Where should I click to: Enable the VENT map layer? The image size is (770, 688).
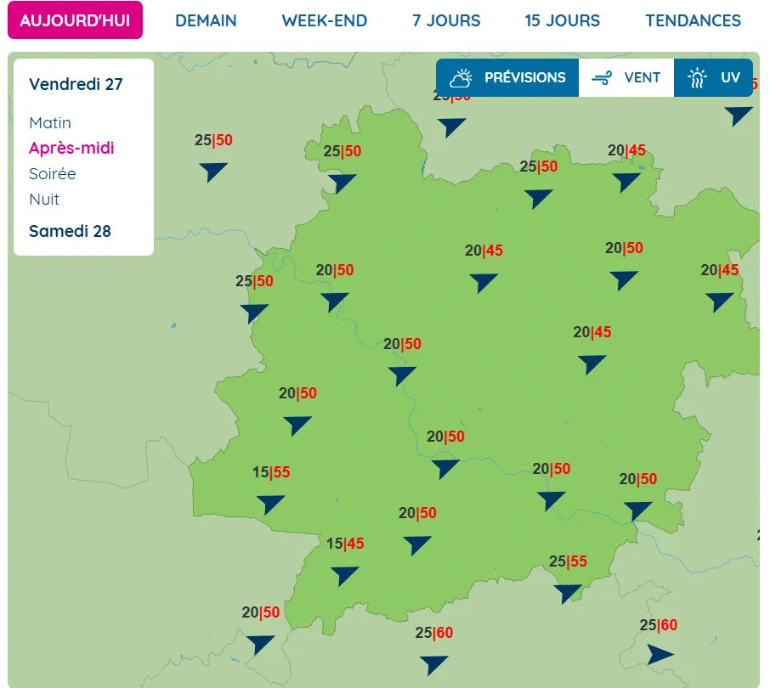tap(626, 78)
